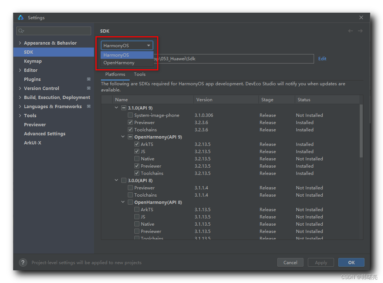Viewport: 383px width, 283px height.
Task: Click the DevEco Studio logo in title bar
Action: (21, 17)
